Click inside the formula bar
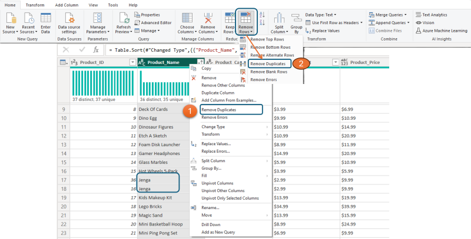Screen dimensions: 471x239 [x=173, y=50]
